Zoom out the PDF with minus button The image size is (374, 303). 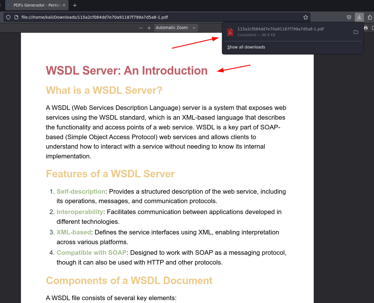click(x=141, y=28)
